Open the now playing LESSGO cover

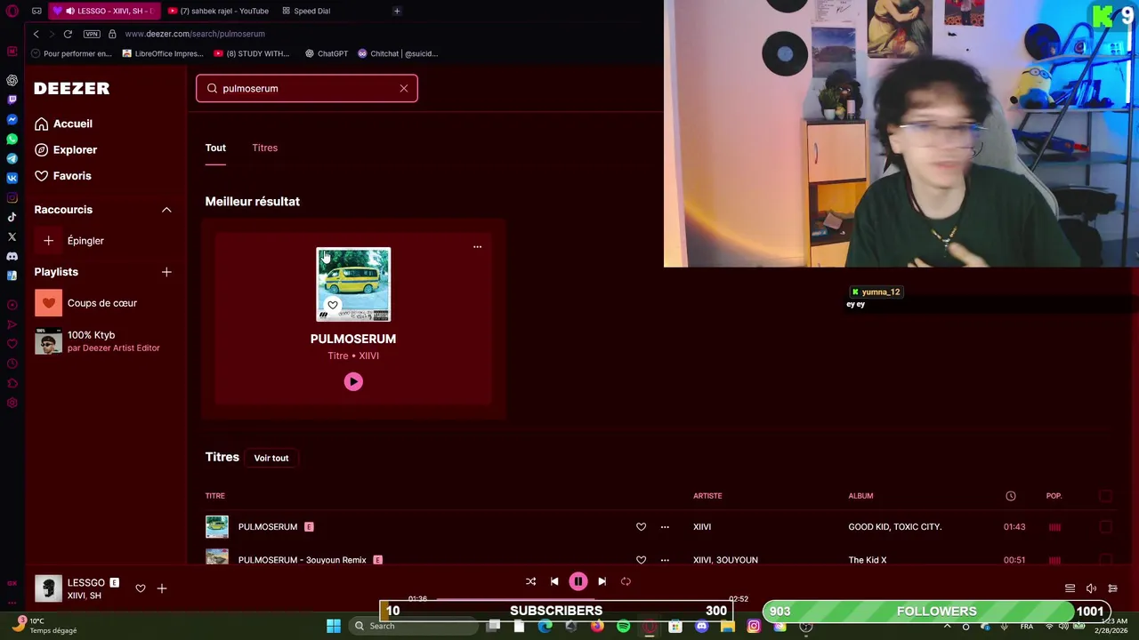coord(48,588)
